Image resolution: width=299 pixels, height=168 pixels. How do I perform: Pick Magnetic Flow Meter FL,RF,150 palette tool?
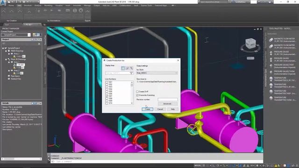(x=283, y=40)
